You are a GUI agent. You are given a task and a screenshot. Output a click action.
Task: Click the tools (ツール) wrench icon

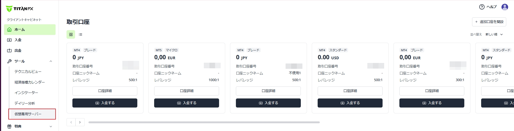tap(9, 61)
